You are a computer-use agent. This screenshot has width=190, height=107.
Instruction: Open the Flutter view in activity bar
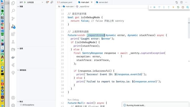click(x=13, y=65)
